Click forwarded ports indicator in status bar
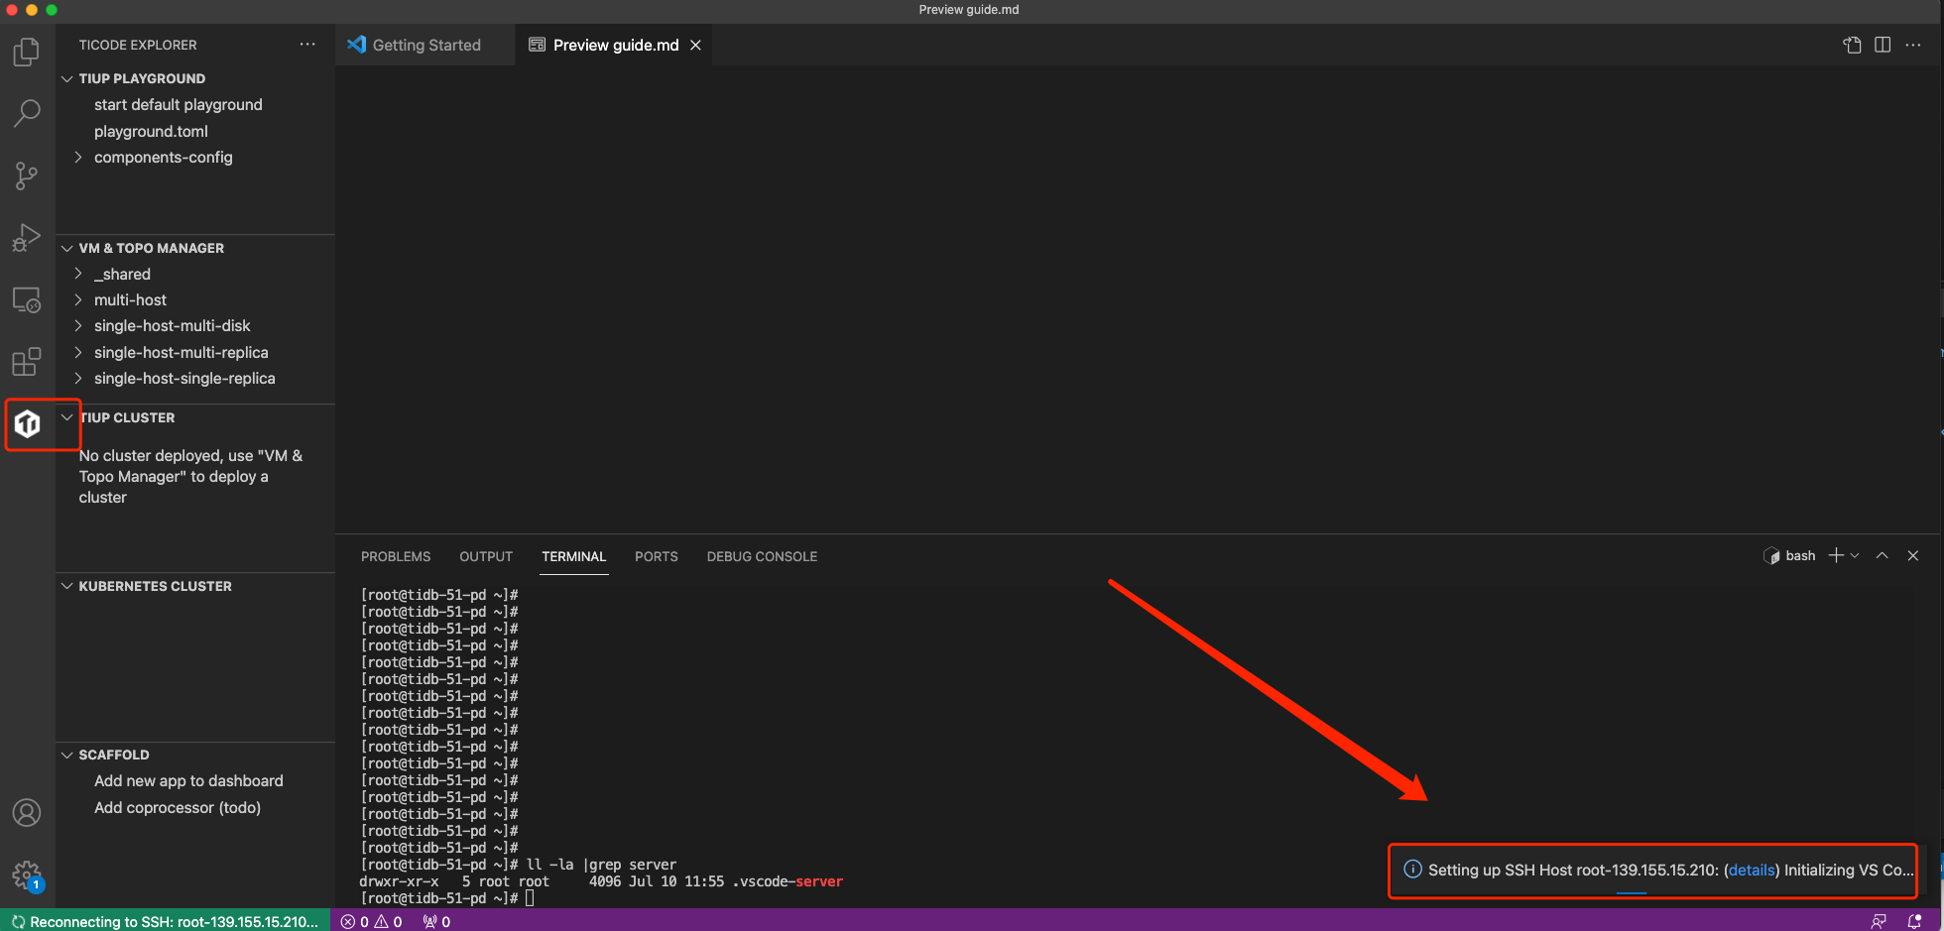 [x=436, y=922]
